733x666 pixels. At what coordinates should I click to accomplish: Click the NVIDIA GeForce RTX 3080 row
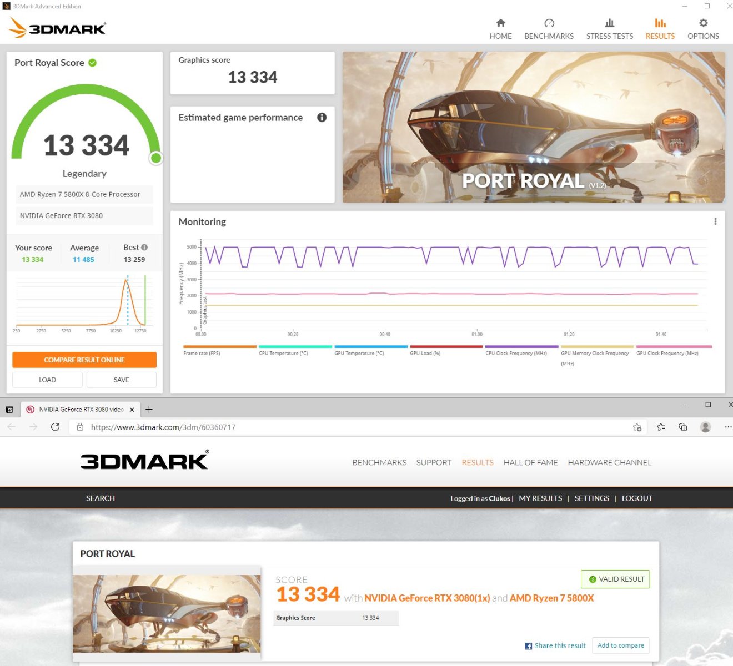click(x=84, y=216)
